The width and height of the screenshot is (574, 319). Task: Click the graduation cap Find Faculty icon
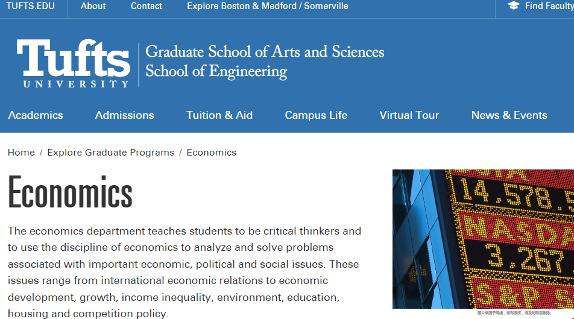coord(513,5)
